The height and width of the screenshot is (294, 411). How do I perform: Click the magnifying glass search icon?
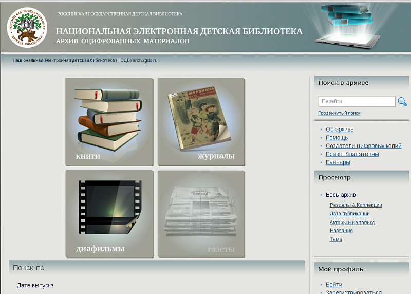point(402,101)
